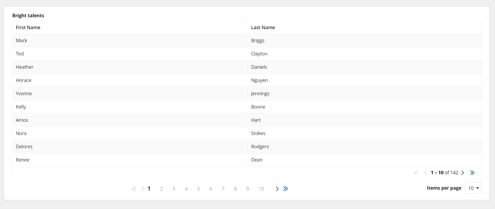This screenshot has width=495, height=209.
Task: Go to page 5
Action: 198,189
